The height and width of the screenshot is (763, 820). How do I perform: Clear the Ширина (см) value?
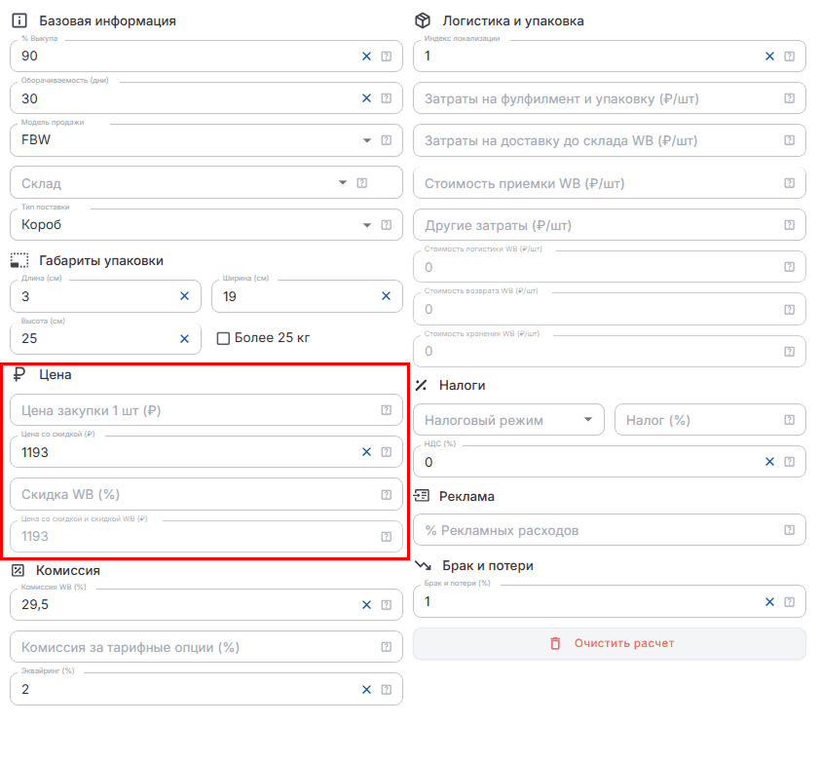[386, 296]
